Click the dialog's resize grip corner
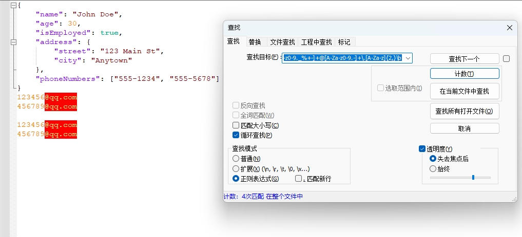 (x=514, y=199)
